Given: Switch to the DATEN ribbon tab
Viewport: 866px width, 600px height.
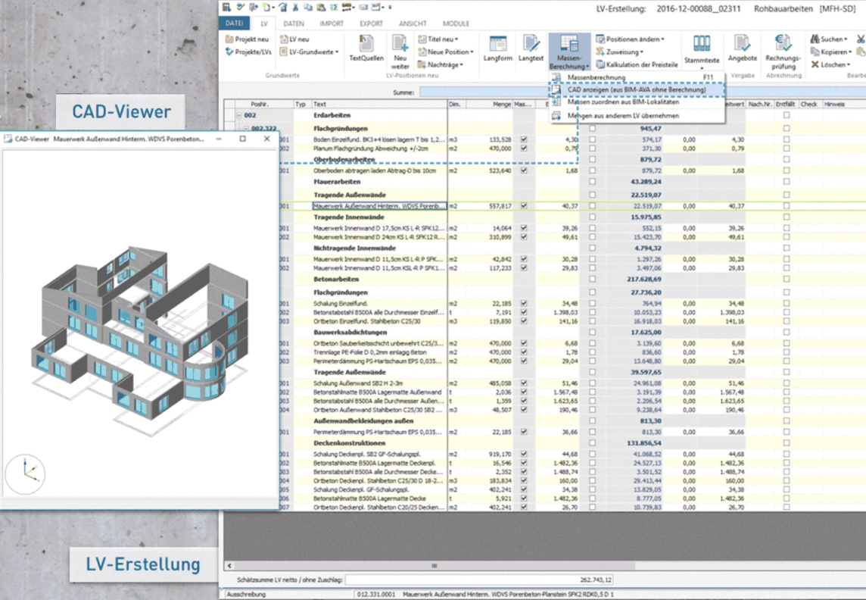Looking at the screenshot, I should [x=294, y=23].
